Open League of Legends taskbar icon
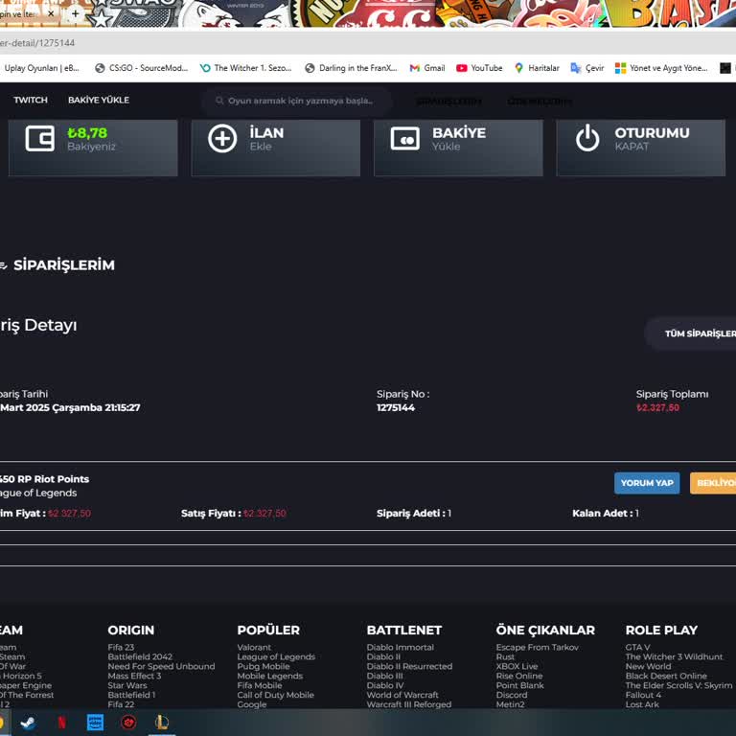Screen dimensions: 736x736 pyautogui.click(x=162, y=723)
